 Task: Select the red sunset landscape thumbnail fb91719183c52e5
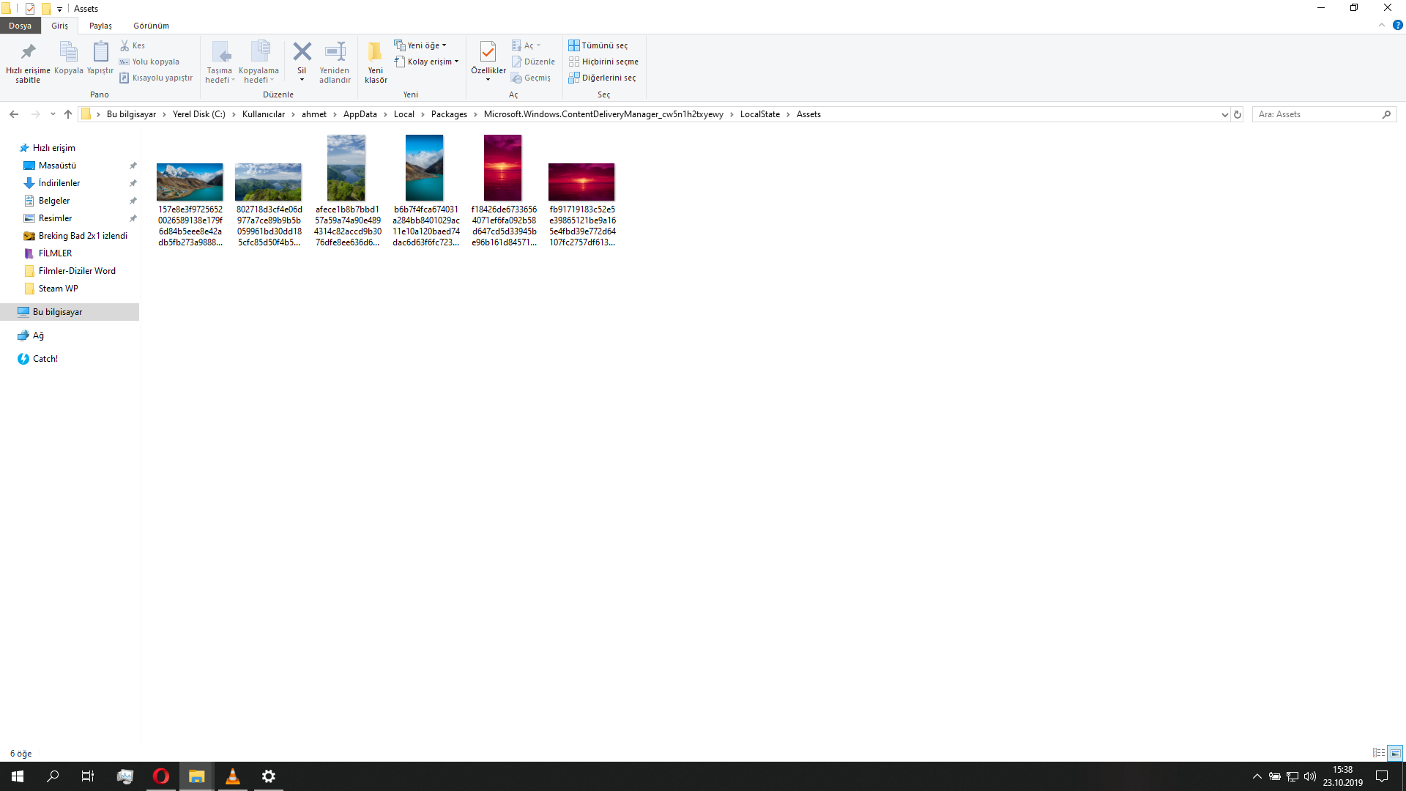coord(581,182)
